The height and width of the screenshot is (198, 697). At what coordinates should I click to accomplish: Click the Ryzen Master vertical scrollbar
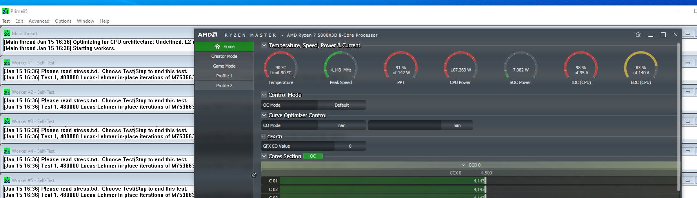679,117
